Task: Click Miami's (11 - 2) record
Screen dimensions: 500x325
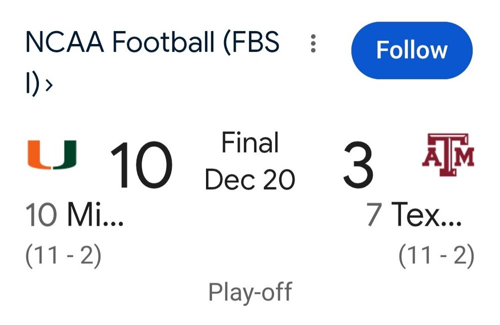Action: tap(63, 256)
